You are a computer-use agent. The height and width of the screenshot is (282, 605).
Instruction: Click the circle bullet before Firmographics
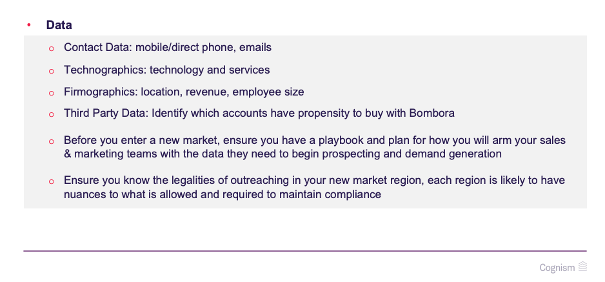(52, 93)
